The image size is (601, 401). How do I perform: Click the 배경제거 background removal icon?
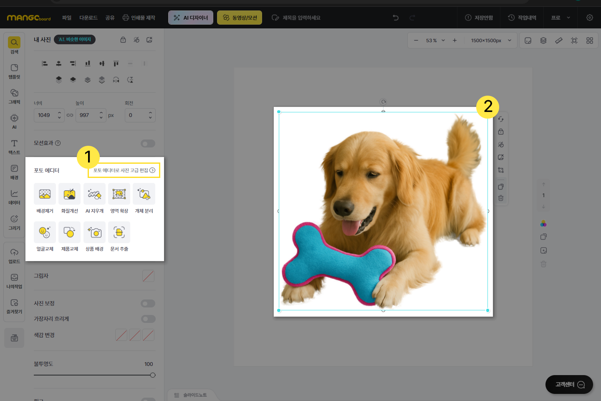coord(45,194)
